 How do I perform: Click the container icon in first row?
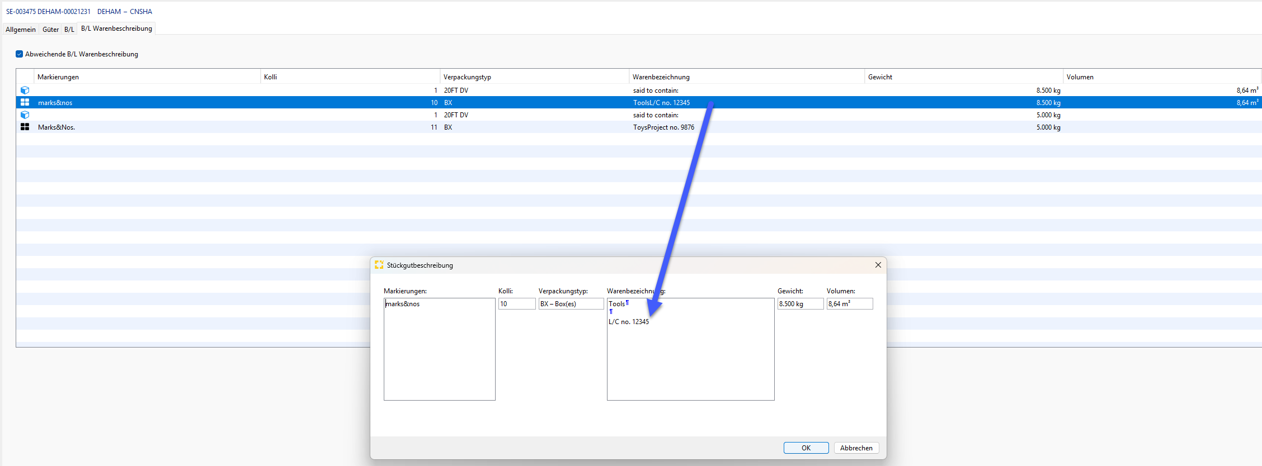point(25,91)
